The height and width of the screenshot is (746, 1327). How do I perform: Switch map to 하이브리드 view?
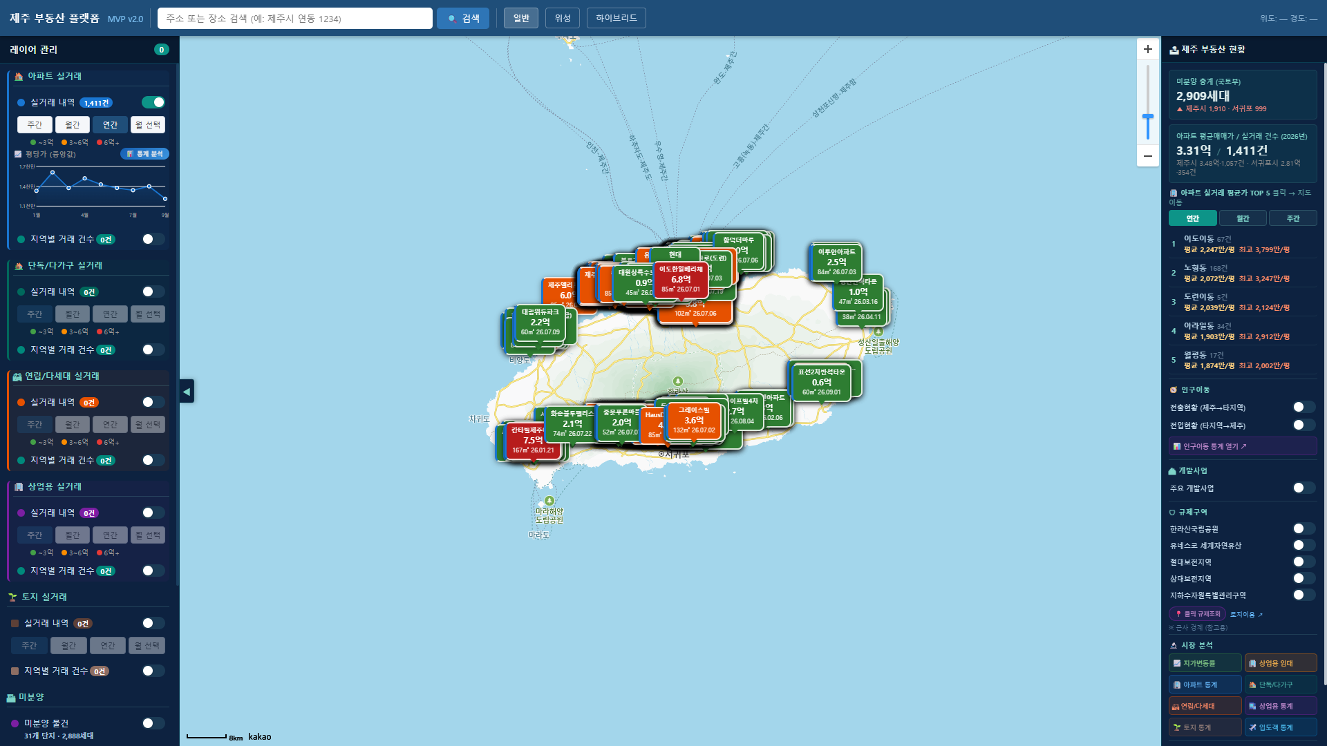pyautogui.click(x=617, y=19)
